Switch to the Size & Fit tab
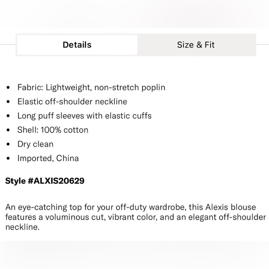The height and width of the screenshot is (269, 269). 196,45
